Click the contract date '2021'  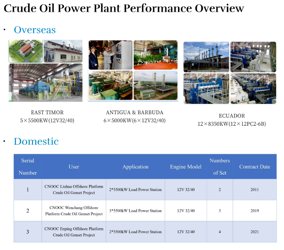255,232
